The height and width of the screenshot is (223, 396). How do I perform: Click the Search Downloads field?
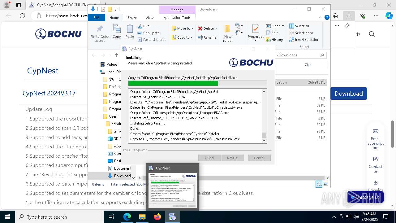pyautogui.click(x=299, y=55)
